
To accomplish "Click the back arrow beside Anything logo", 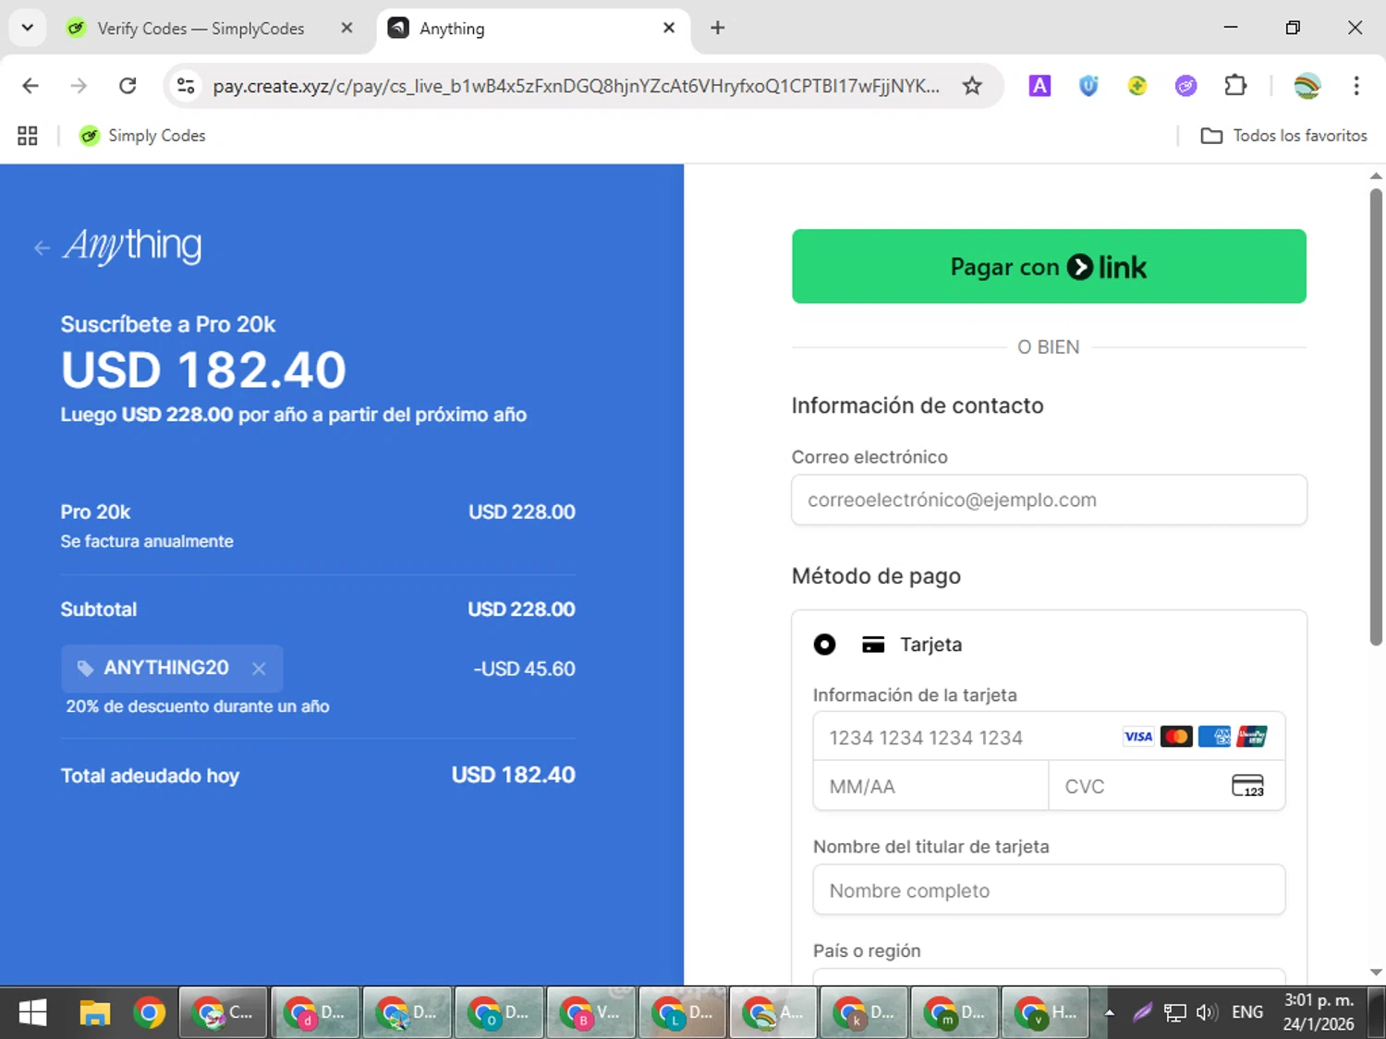I will pos(42,248).
